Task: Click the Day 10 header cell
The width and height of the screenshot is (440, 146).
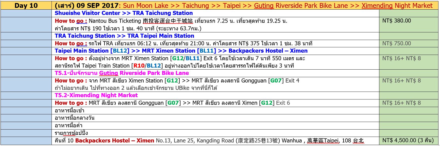Action: point(26,6)
